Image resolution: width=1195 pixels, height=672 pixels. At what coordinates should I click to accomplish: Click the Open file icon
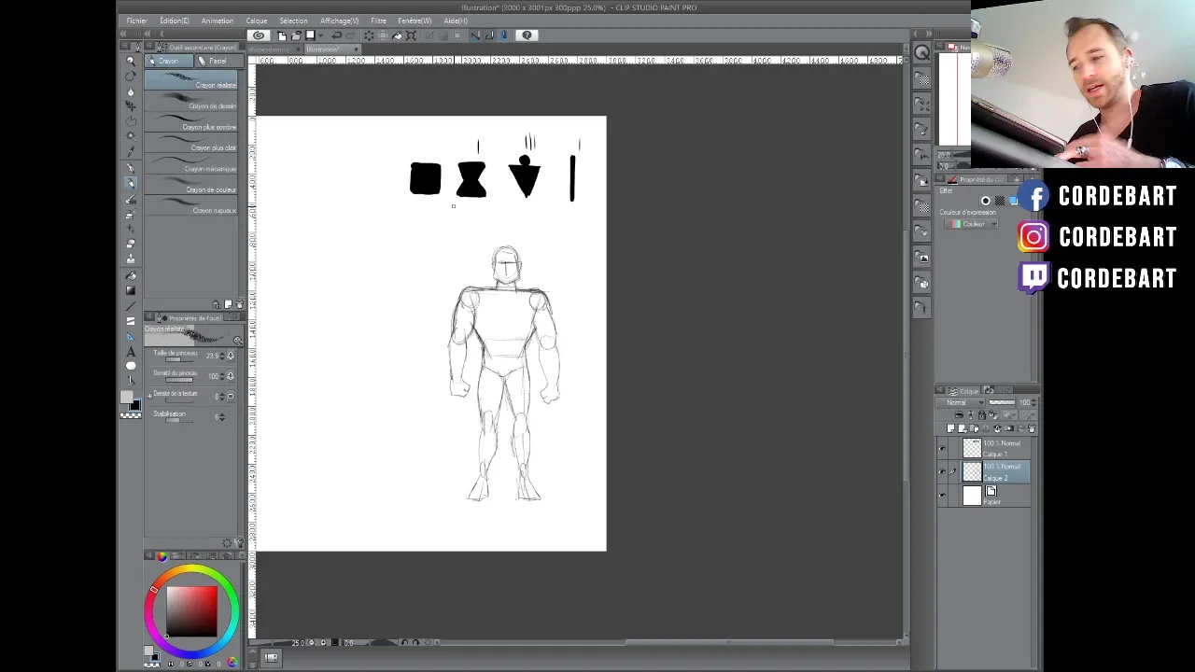296,35
